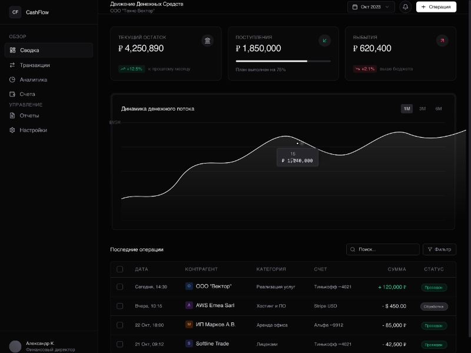Select the AWS Emea Sarl row checkbox
Viewport: 471px width, 353px height.
click(x=120, y=306)
